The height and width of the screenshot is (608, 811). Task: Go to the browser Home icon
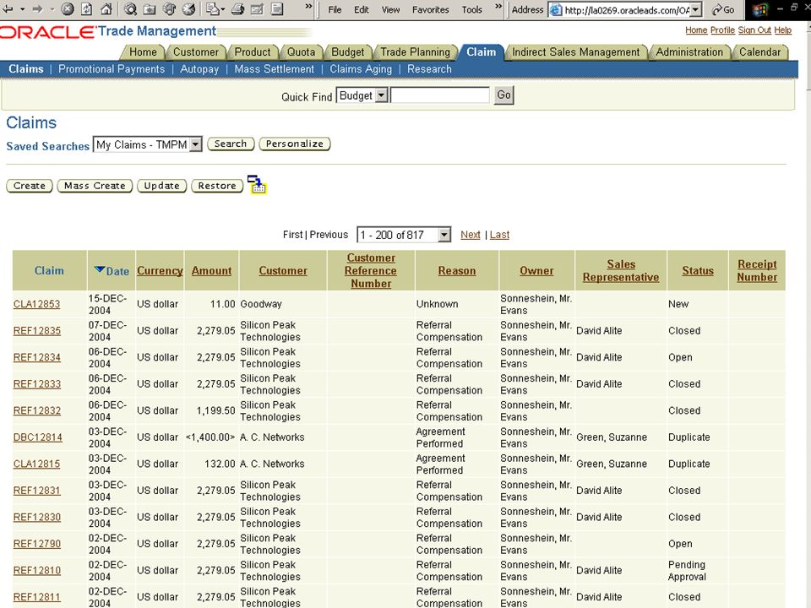click(106, 9)
